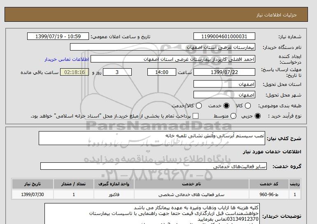Click the buyer organization name field
317x224 pixels.
tap(163, 47)
